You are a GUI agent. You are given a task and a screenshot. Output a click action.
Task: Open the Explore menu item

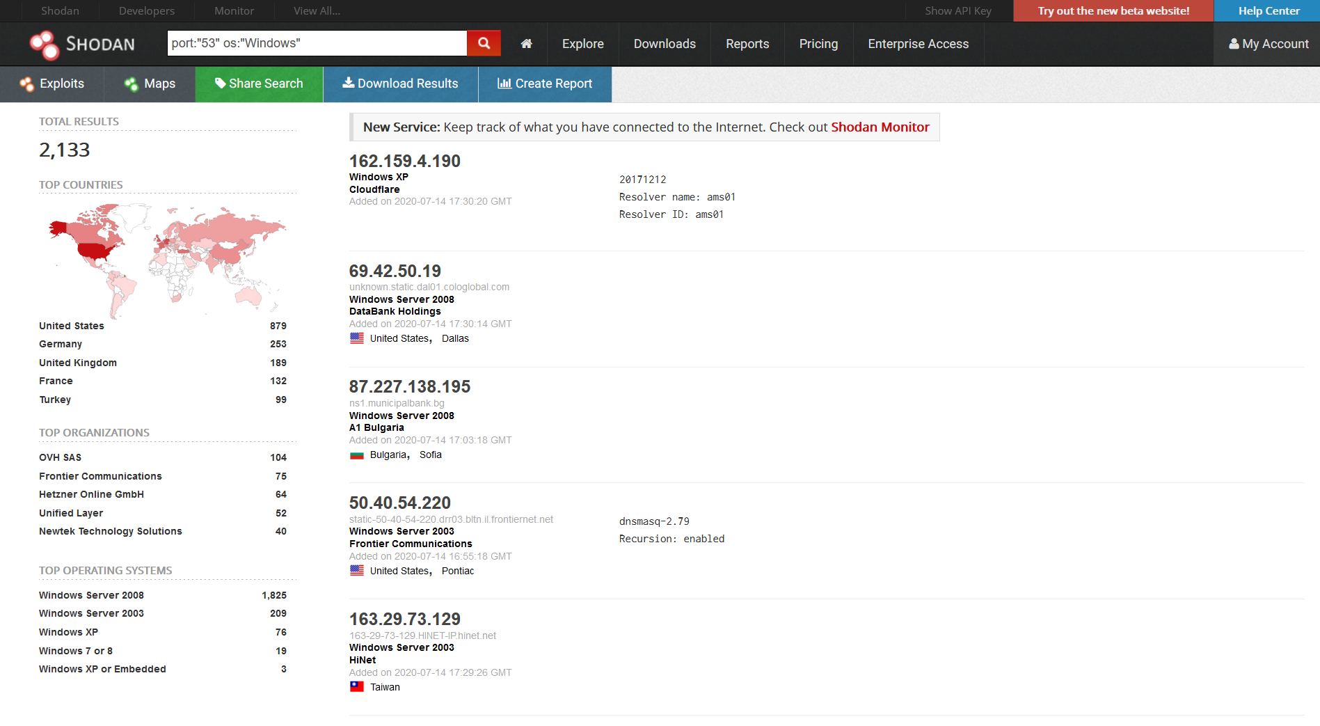coord(582,44)
